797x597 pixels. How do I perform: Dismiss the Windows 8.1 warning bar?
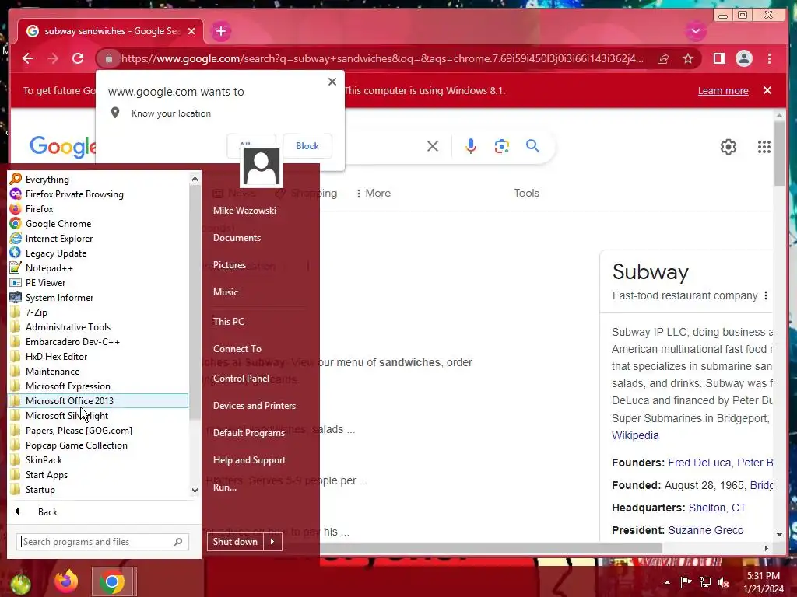click(767, 90)
